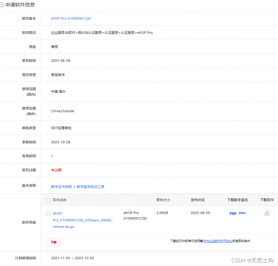Click the download arrow icon under 下载软件
This screenshot has width=278, height=266.
[267, 213]
